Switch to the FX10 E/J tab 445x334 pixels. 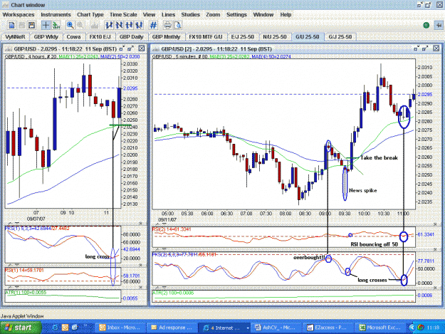click(x=100, y=37)
